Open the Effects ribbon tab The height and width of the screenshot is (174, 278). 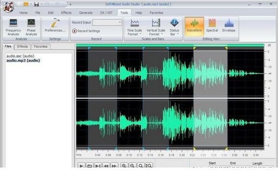[x=66, y=13]
